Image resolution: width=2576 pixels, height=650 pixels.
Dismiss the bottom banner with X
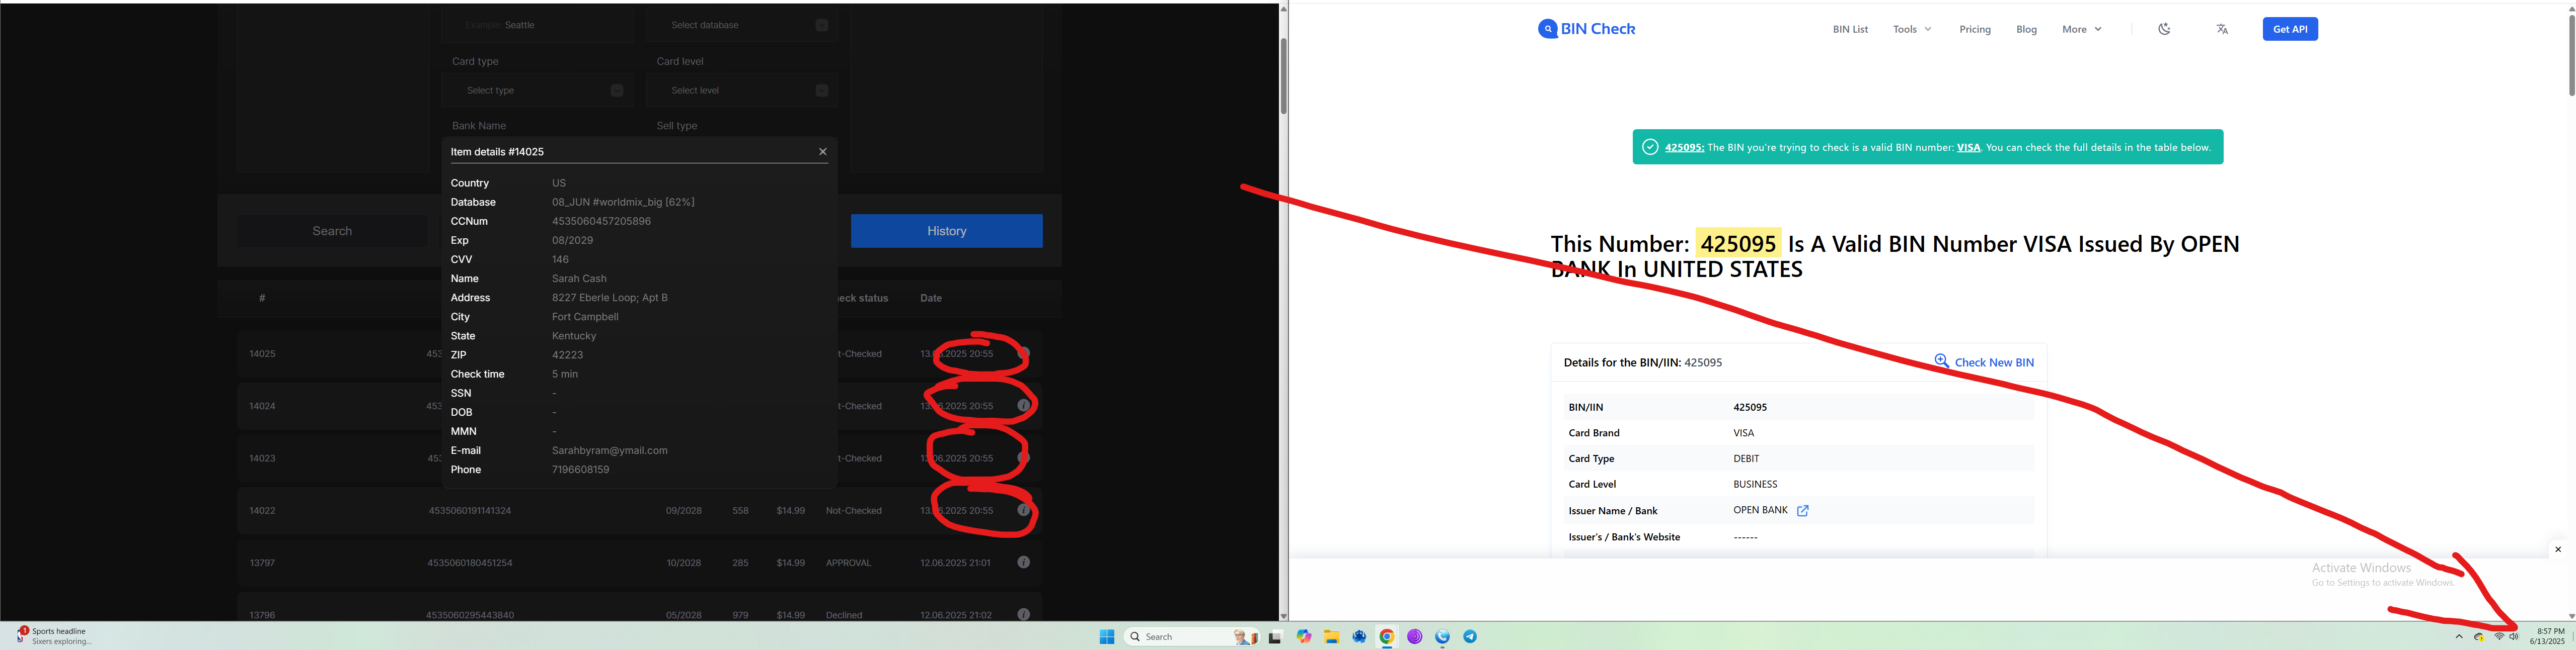[2558, 549]
